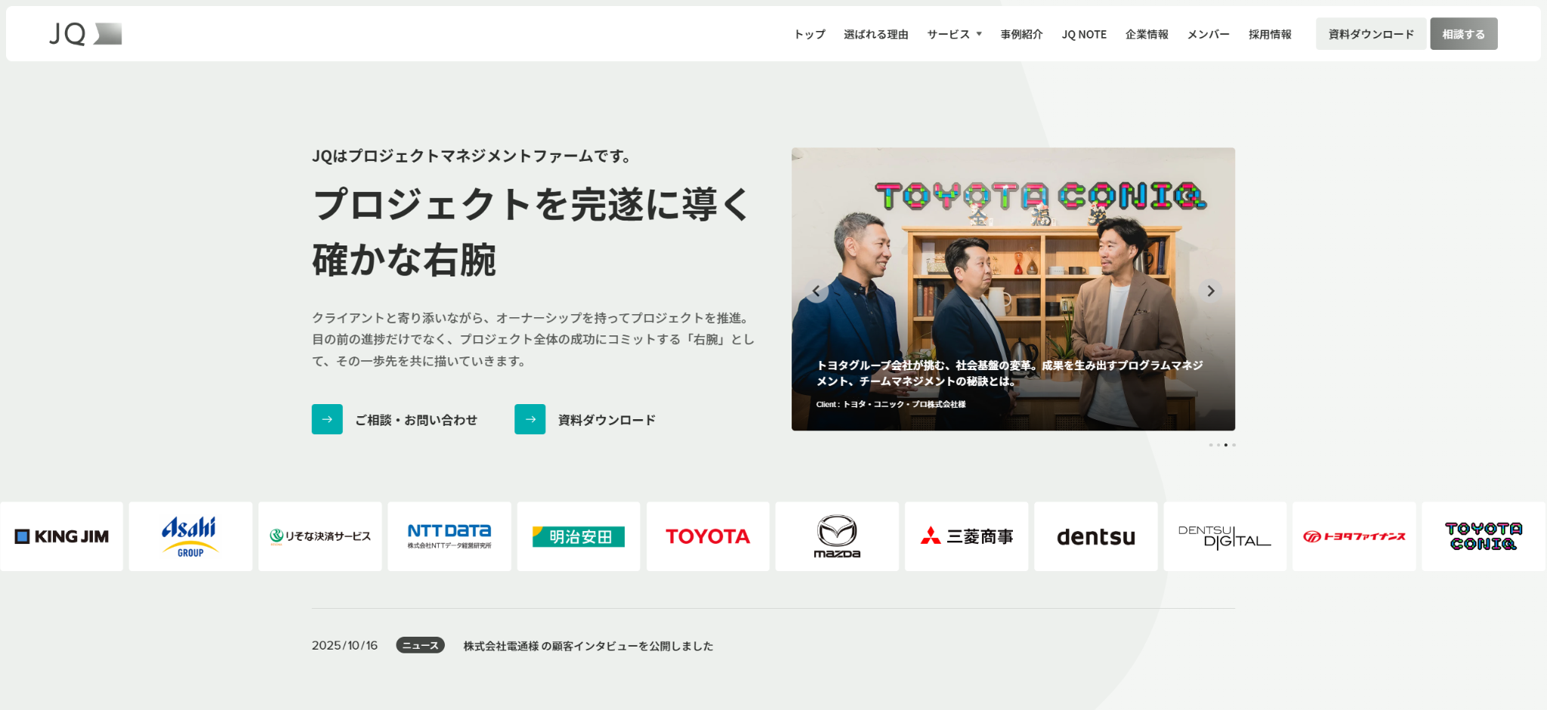Show previous slide with left carousel arrow
Screen dimensions: 1547x710
[x=816, y=291]
